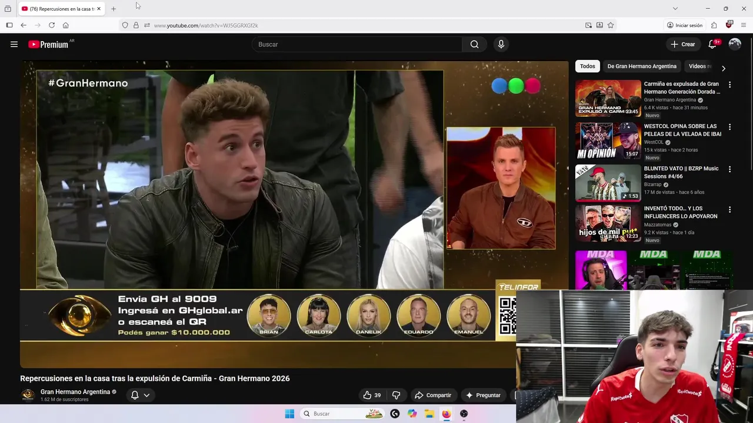Go to the YouTube Premium home logo

[48, 44]
